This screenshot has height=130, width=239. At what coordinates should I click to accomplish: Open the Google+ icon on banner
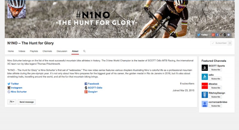click(213, 35)
